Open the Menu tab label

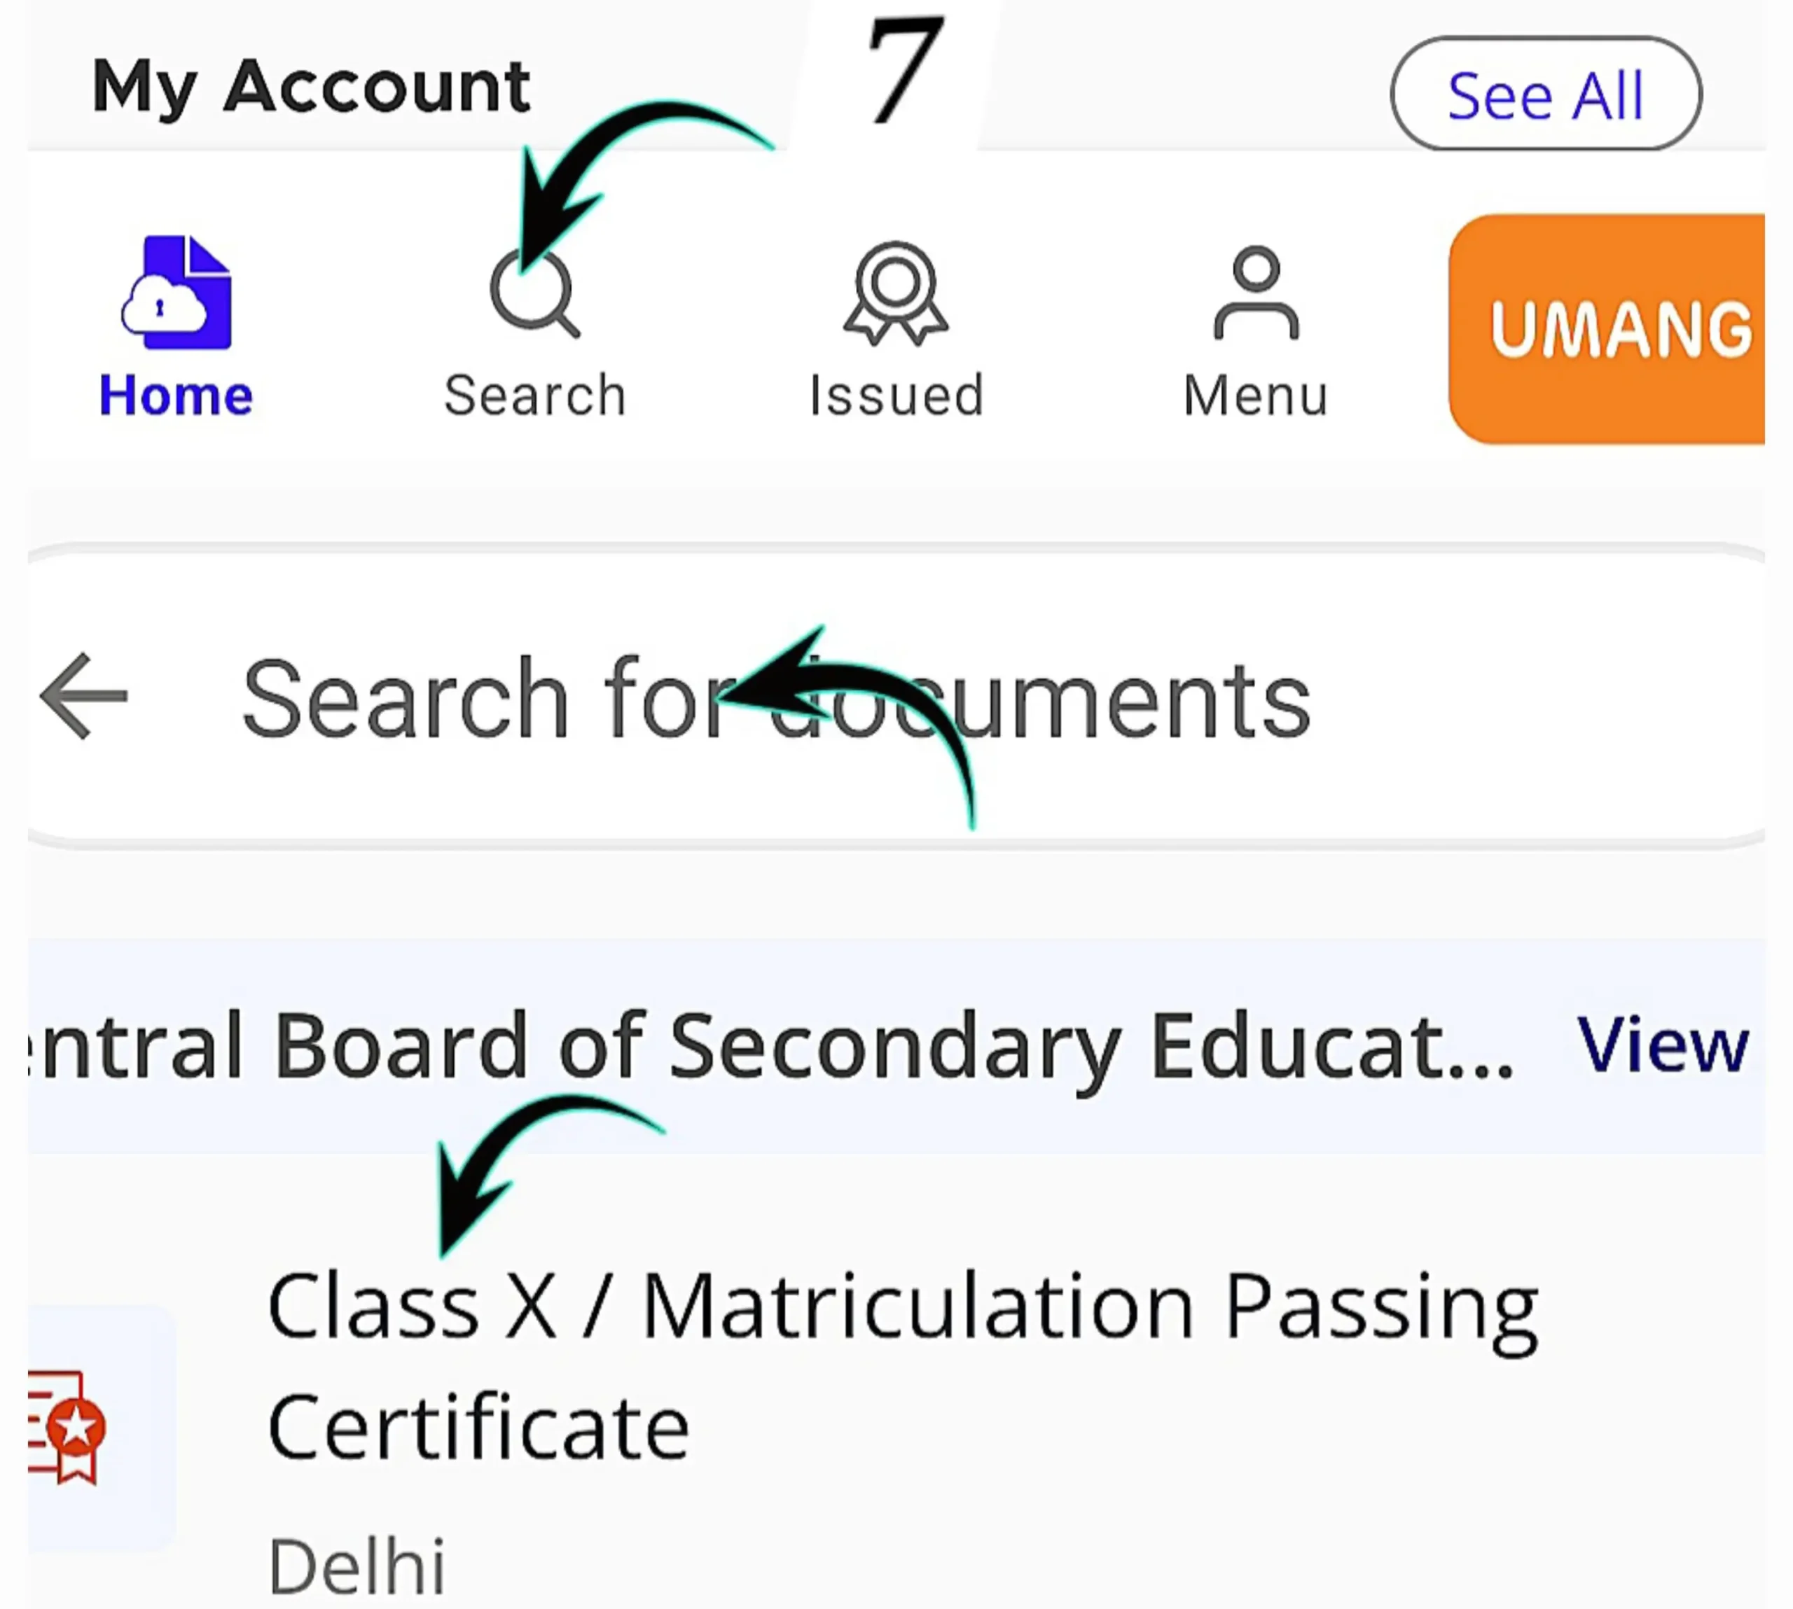1257,395
